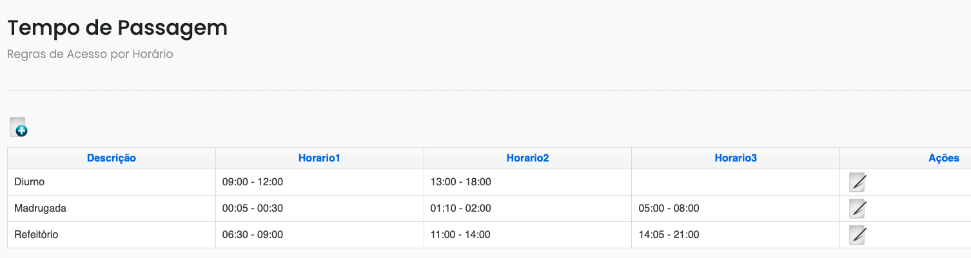The image size is (971, 258).
Task: Click the Tempo de Passagem page title
Action: point(117,28)
